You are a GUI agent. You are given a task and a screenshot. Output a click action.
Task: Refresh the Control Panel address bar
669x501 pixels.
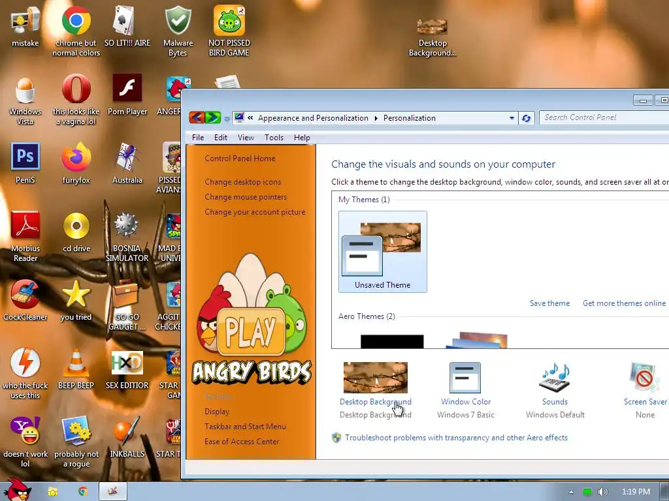526,119
